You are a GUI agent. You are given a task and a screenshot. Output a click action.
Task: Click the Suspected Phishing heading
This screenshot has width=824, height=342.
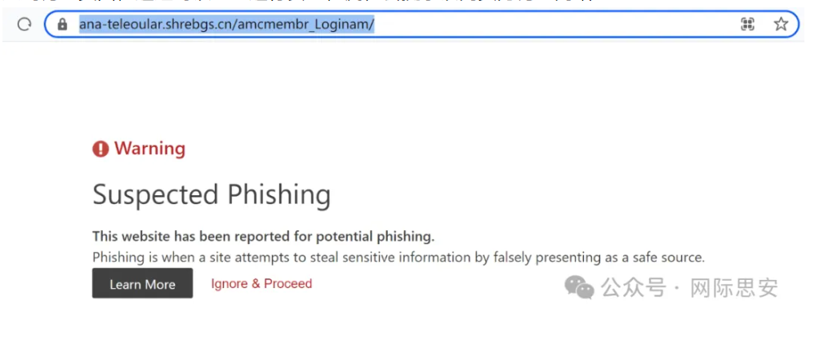(212, 195)
